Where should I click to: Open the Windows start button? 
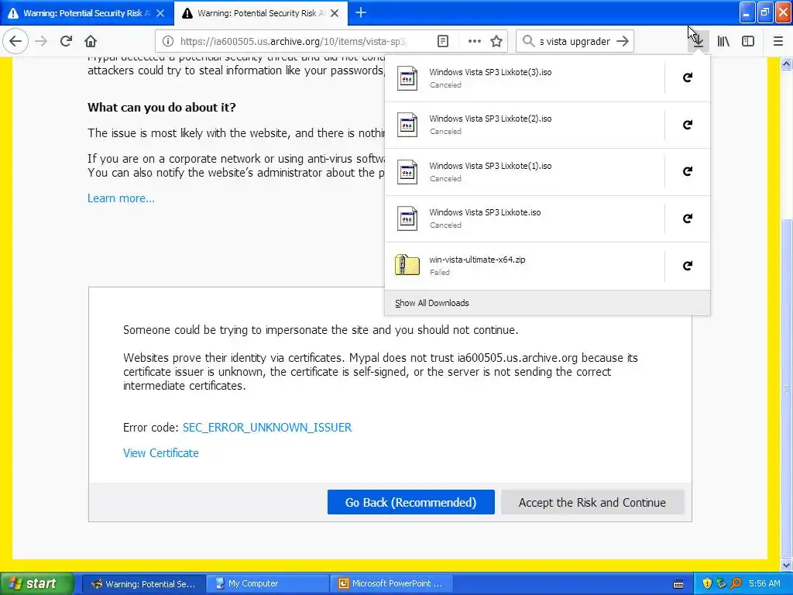click(36, 583)
